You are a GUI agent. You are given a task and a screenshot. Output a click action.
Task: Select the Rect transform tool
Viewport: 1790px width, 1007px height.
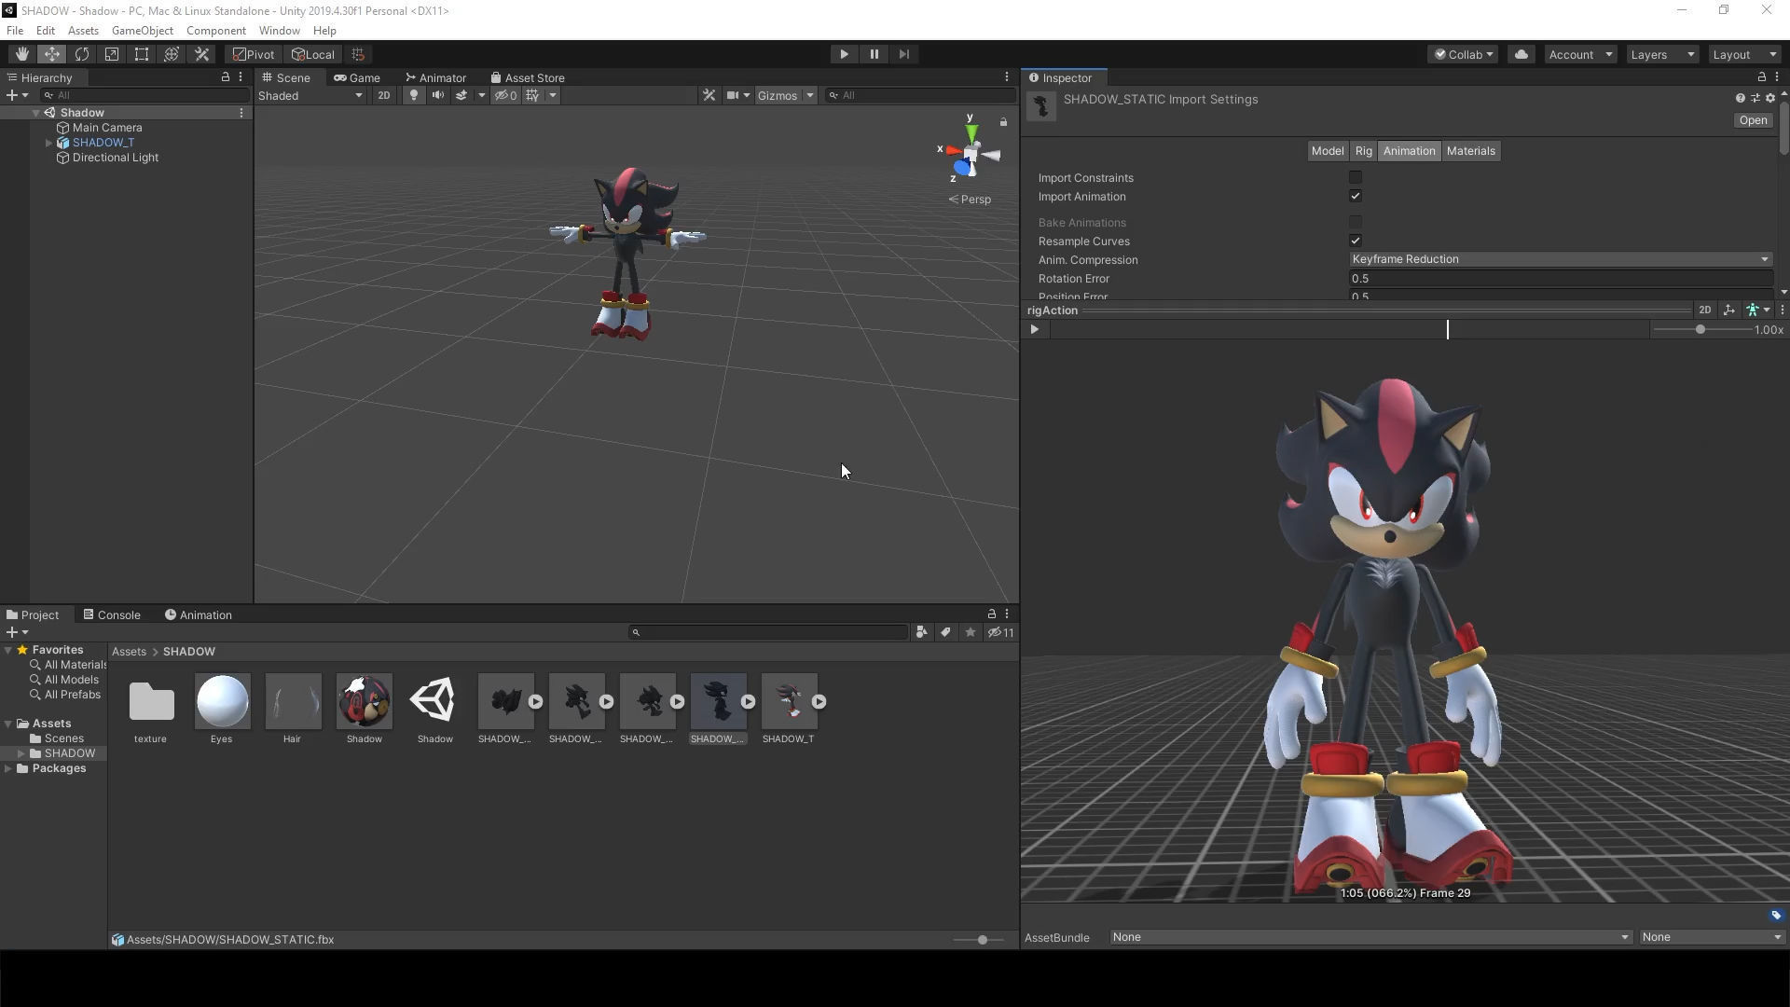pyautogui.click(x=142, y=54)
